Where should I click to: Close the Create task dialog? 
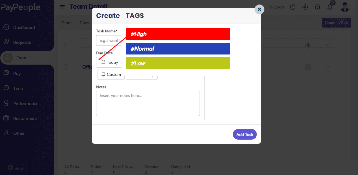click(x=259, y=9)
